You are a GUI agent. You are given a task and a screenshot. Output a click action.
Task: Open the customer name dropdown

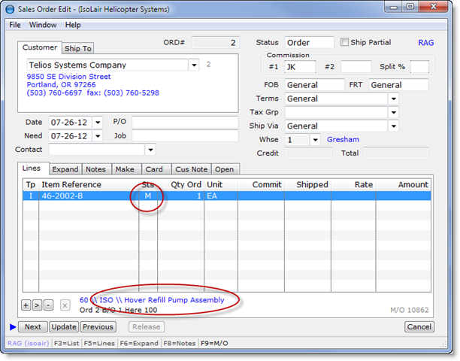[195, 65]
